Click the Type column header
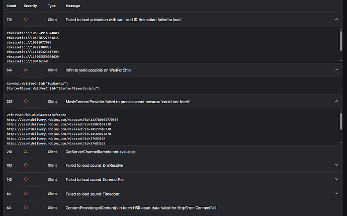The height and width of the screenshot is (216, 347). 52,6
